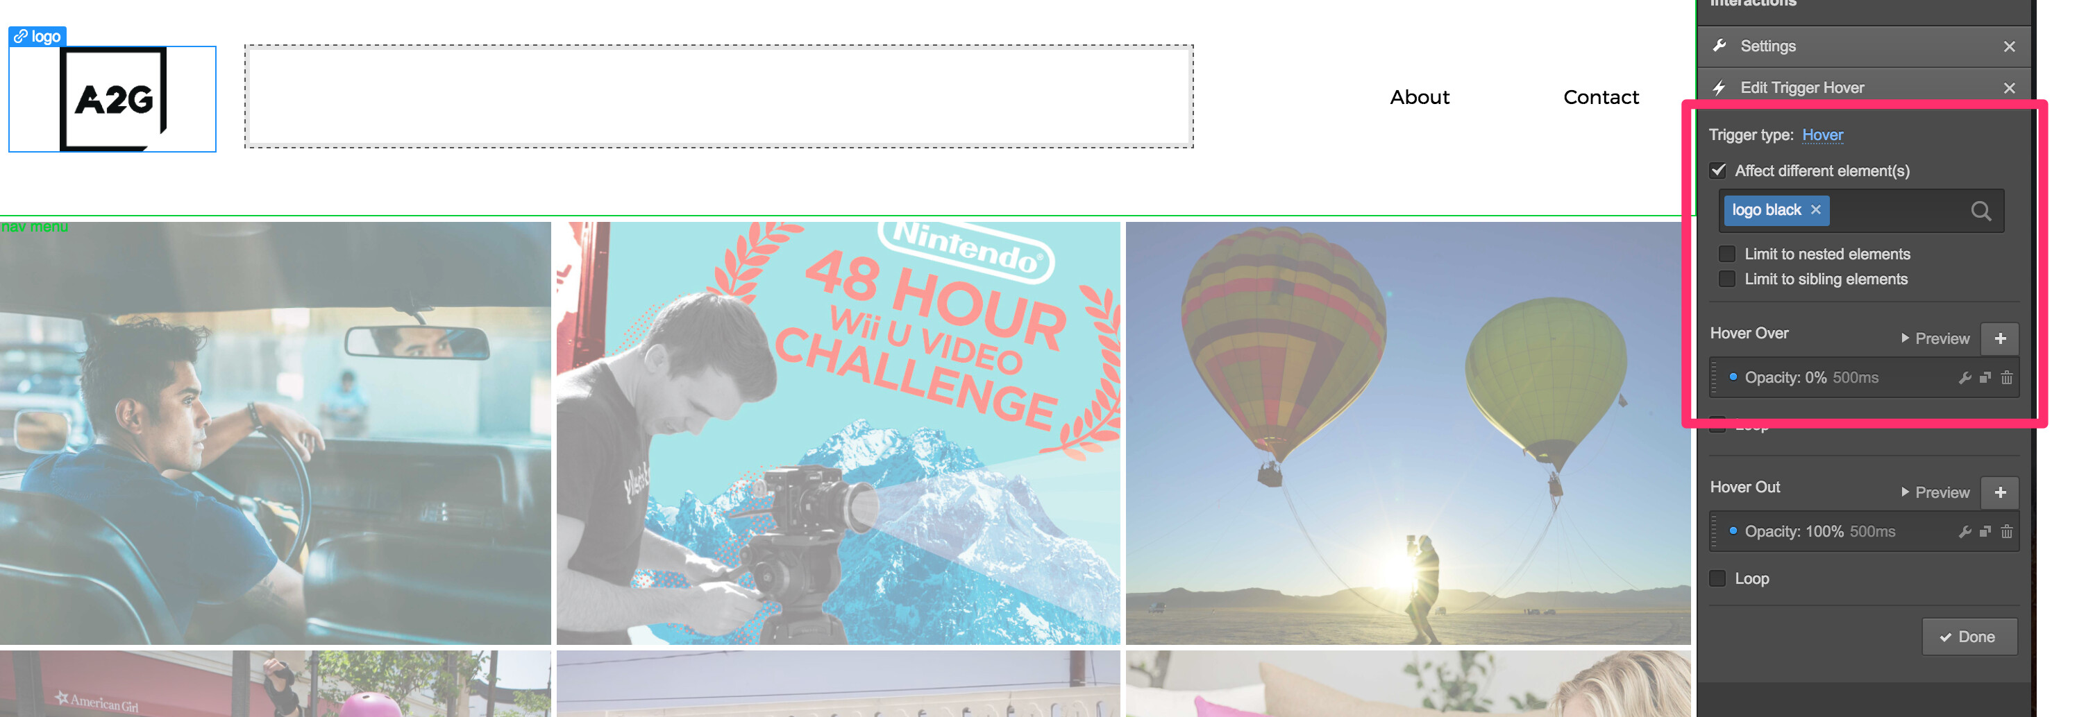Viewport: 2077px width, 717px height.
Task: Enable Limit to sibling elements
Action: pos(1726,279)
